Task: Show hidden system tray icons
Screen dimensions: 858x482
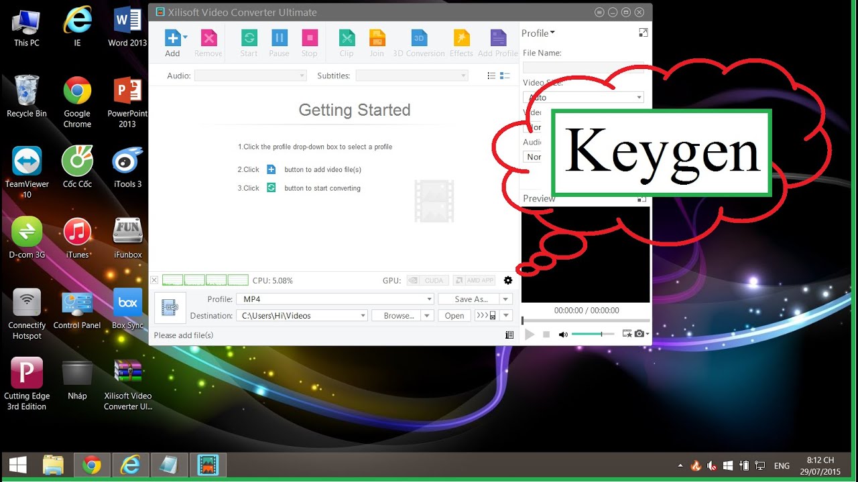Action: click(681, 465)
